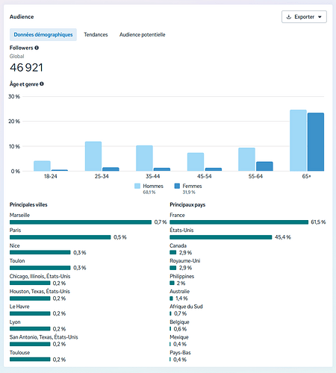Viewport: 336px width, 373px height.
Task: Click the Toulouse city label
Action: point(19,353)
